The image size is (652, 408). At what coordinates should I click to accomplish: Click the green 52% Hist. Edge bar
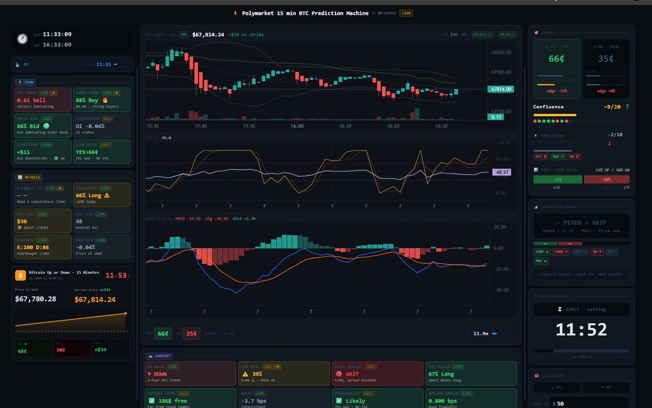point(557,179)
